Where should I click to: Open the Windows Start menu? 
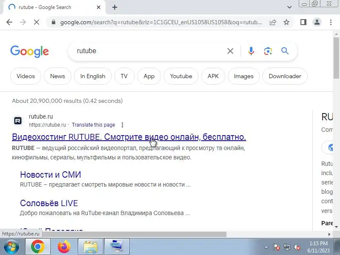click(x=11, y=246)
